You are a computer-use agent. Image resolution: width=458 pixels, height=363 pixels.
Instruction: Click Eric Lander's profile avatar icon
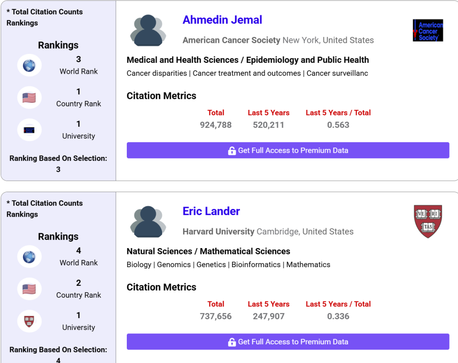[x=148, y=222]
